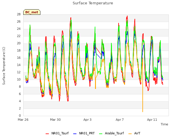Select the Apr 3 x-axis tick label

87,120
